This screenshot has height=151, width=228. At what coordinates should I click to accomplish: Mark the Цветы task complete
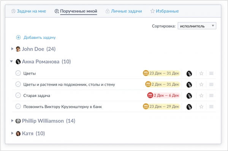point(18,73)
